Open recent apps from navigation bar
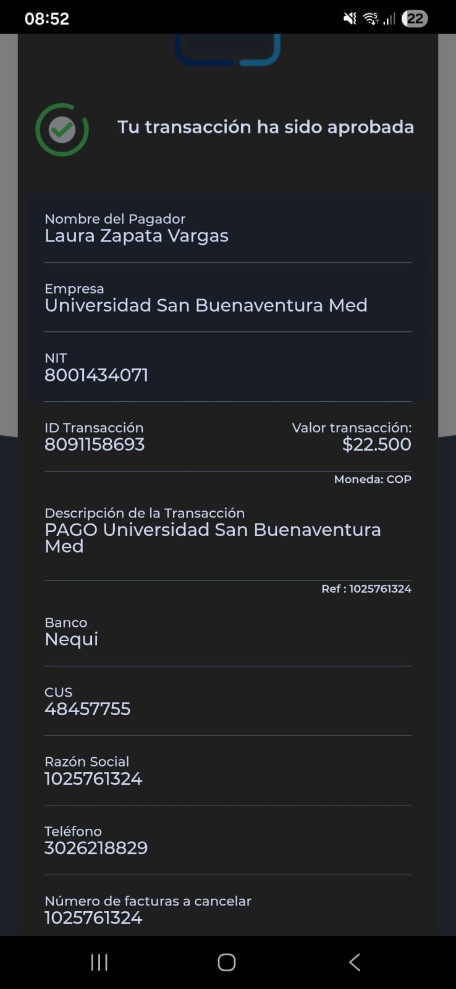 [x=99, y=962]
